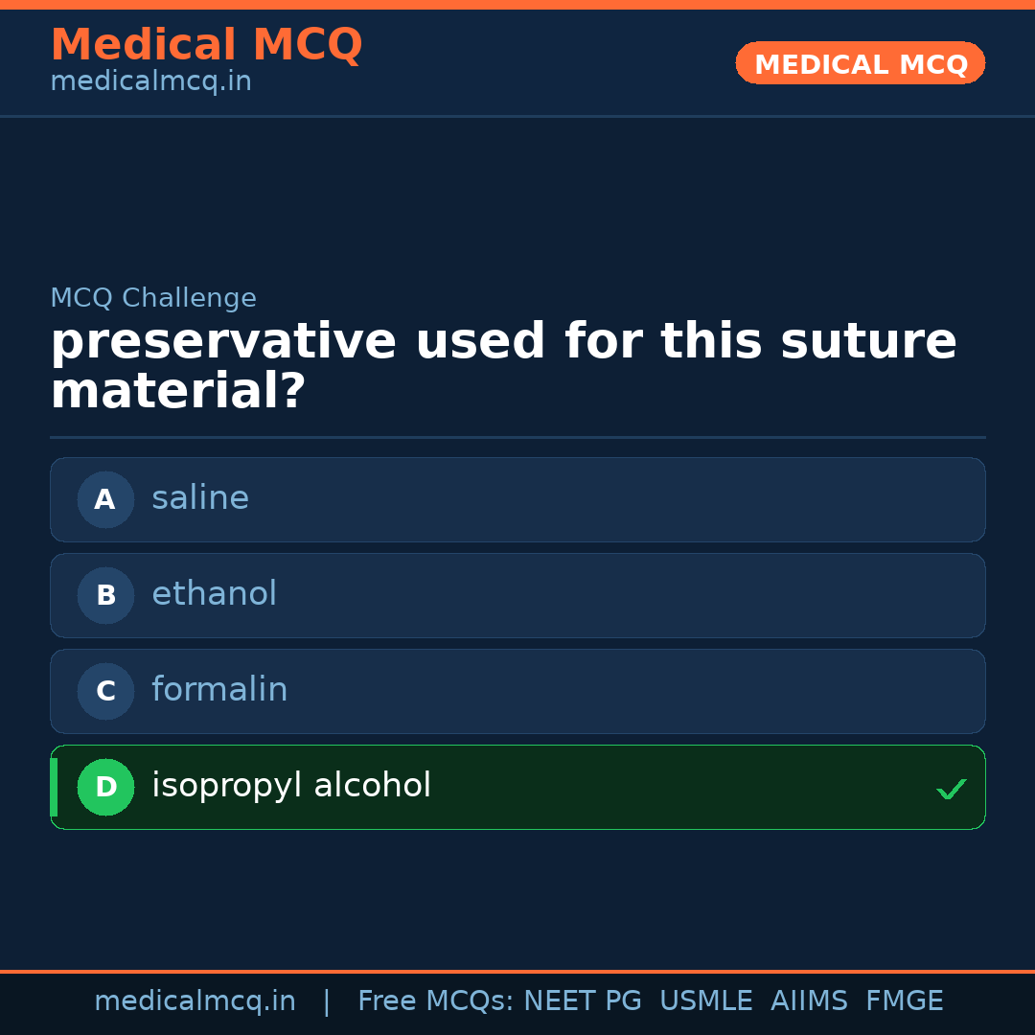Click the circular letter C option badge

[x=105, y=691]
